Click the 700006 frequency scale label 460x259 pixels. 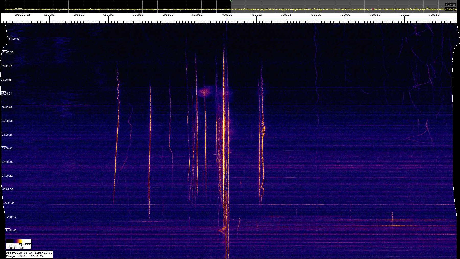316,15
